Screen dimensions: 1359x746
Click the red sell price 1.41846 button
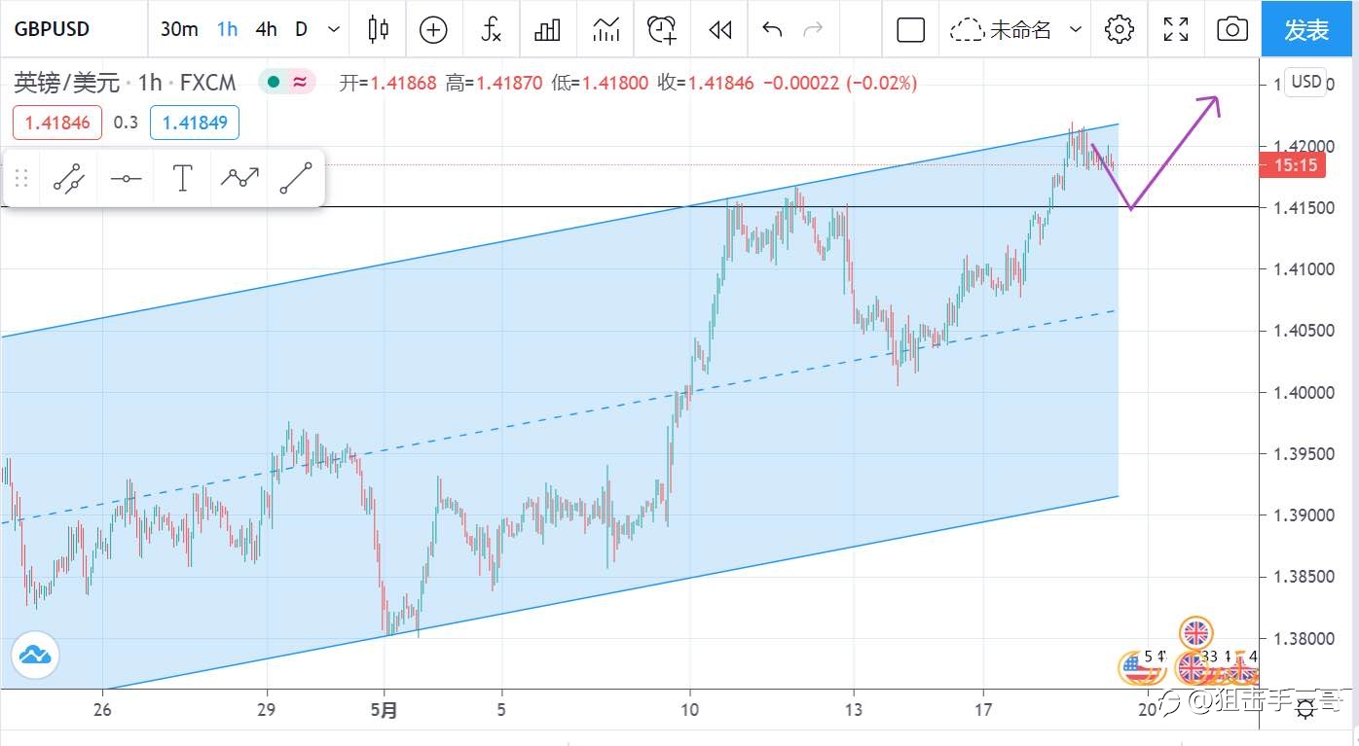click(x=57, y=123)
